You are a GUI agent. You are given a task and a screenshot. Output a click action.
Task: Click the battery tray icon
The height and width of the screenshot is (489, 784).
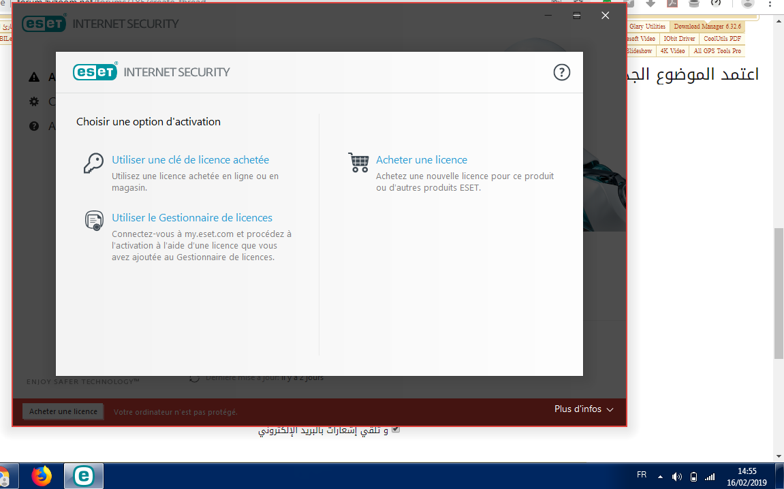pos(693,477)
